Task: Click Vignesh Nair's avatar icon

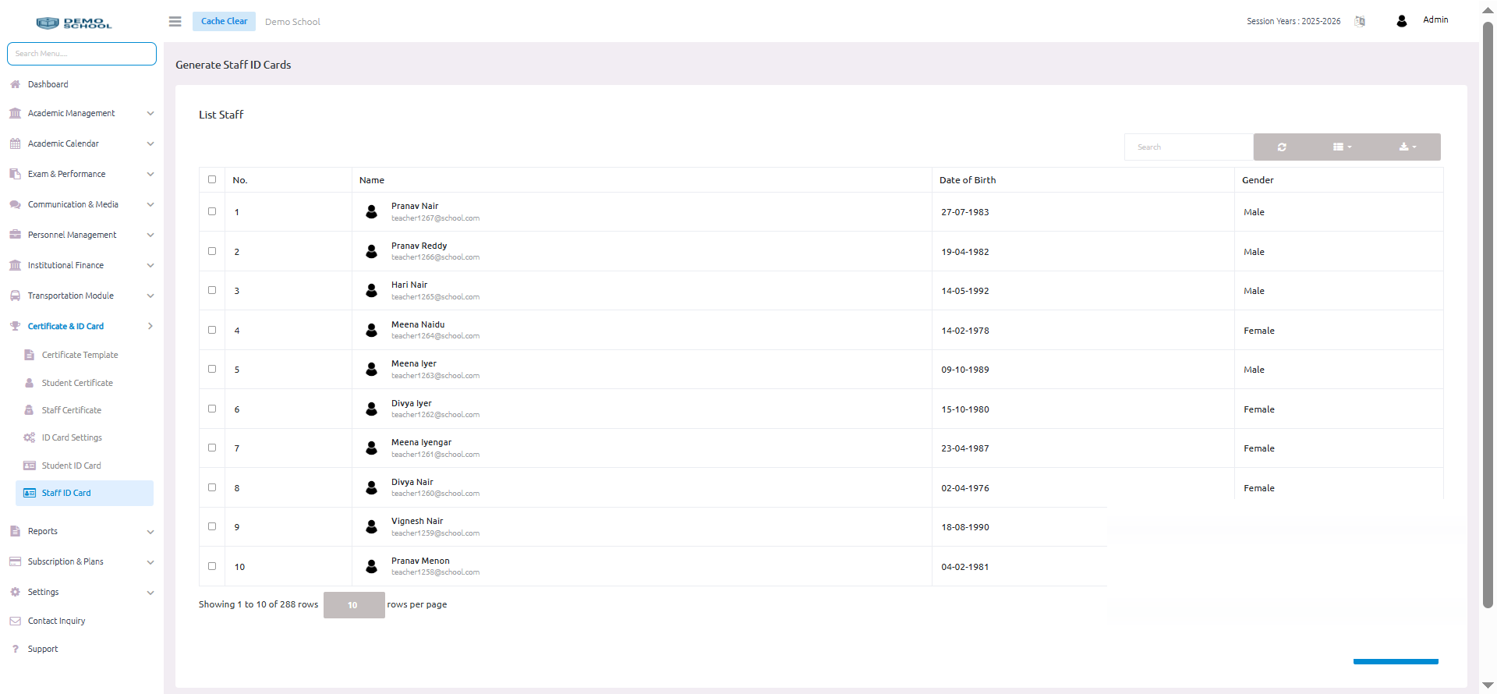Action: (372, 526)
